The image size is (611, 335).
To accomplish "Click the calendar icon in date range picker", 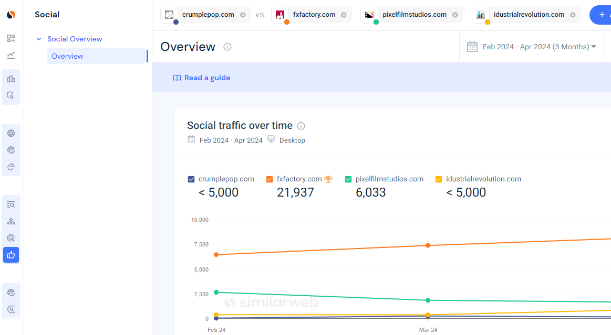I will point(472,47).
